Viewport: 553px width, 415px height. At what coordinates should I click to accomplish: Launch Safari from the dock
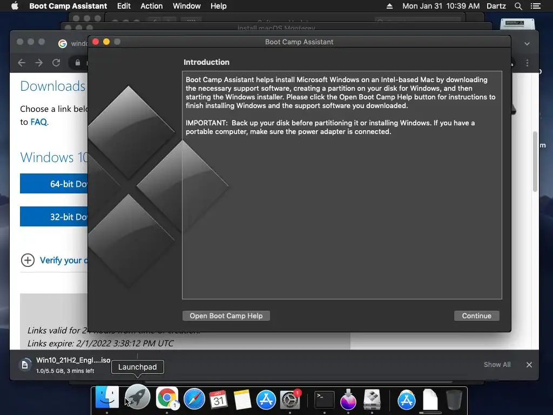point(194,399)
